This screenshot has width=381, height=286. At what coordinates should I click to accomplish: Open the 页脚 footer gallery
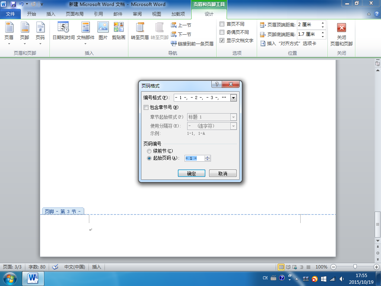pos(25,33)
